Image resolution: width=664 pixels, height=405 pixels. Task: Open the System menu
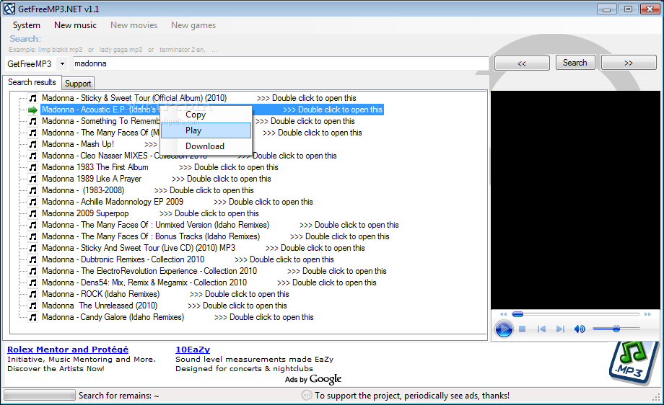(26, 25)
